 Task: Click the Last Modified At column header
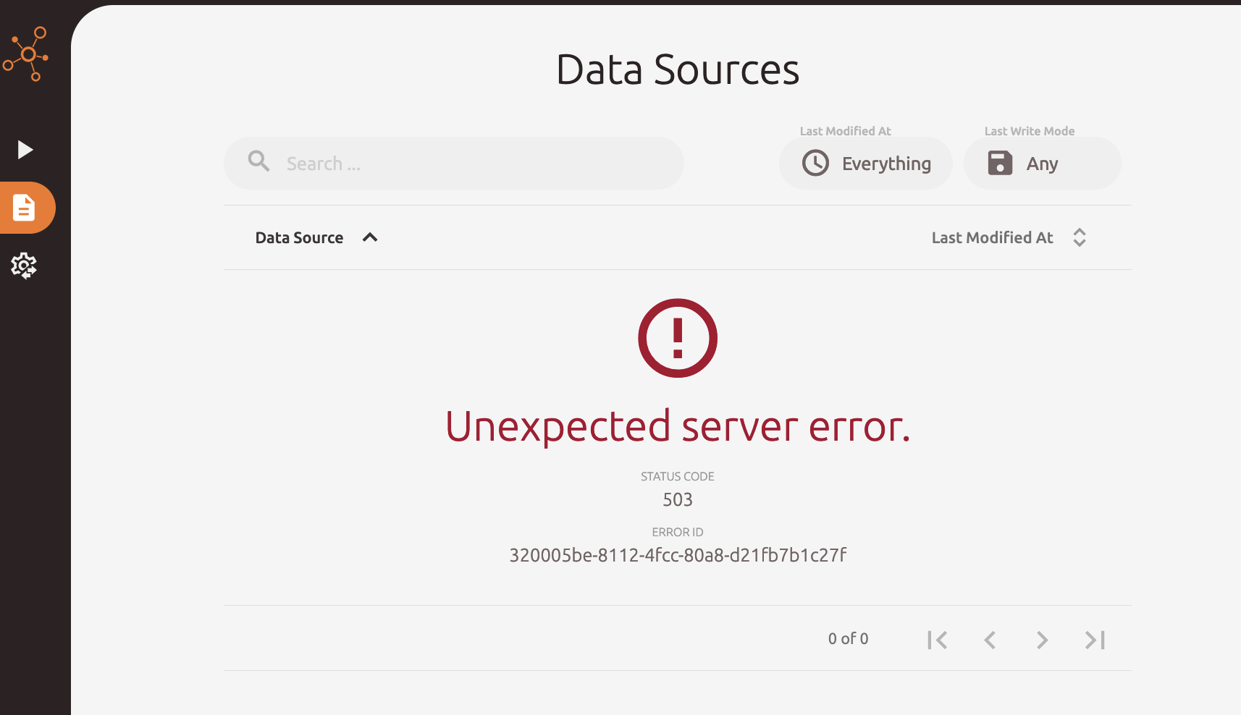[993, 237]
